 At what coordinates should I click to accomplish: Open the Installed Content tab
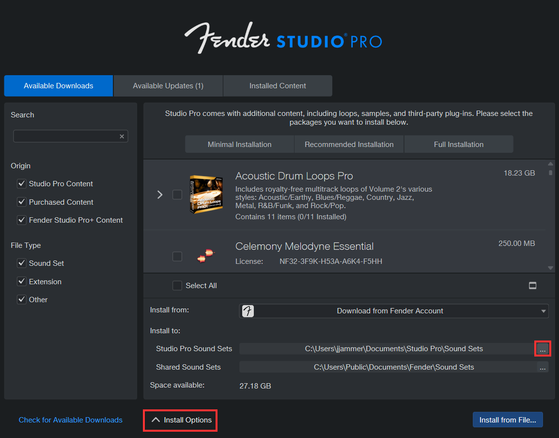pos(278,86)
